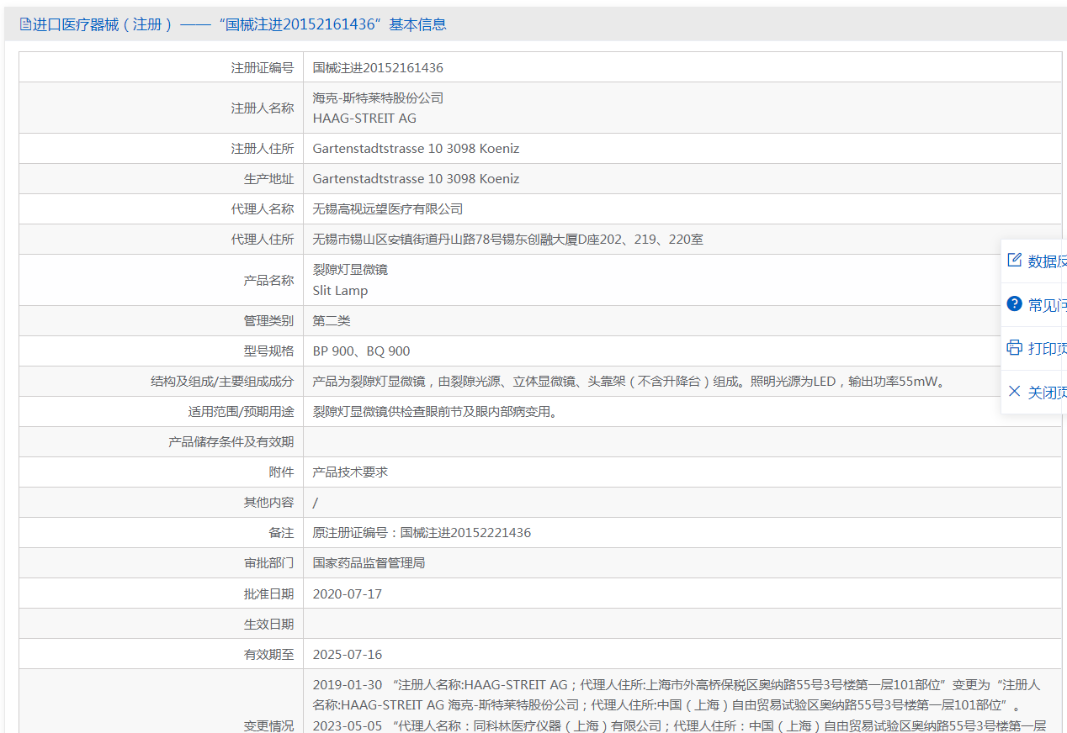Screen dimensions: 1067x733
Task: Click the attachment value 产品技术要求
Action: point(350,472)
